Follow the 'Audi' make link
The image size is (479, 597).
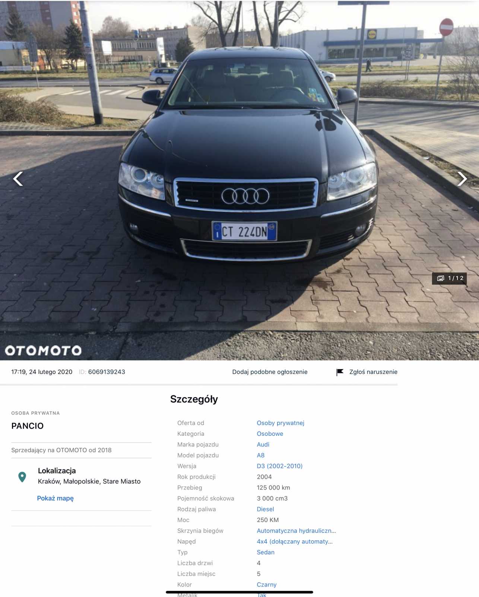coord(263,444)
